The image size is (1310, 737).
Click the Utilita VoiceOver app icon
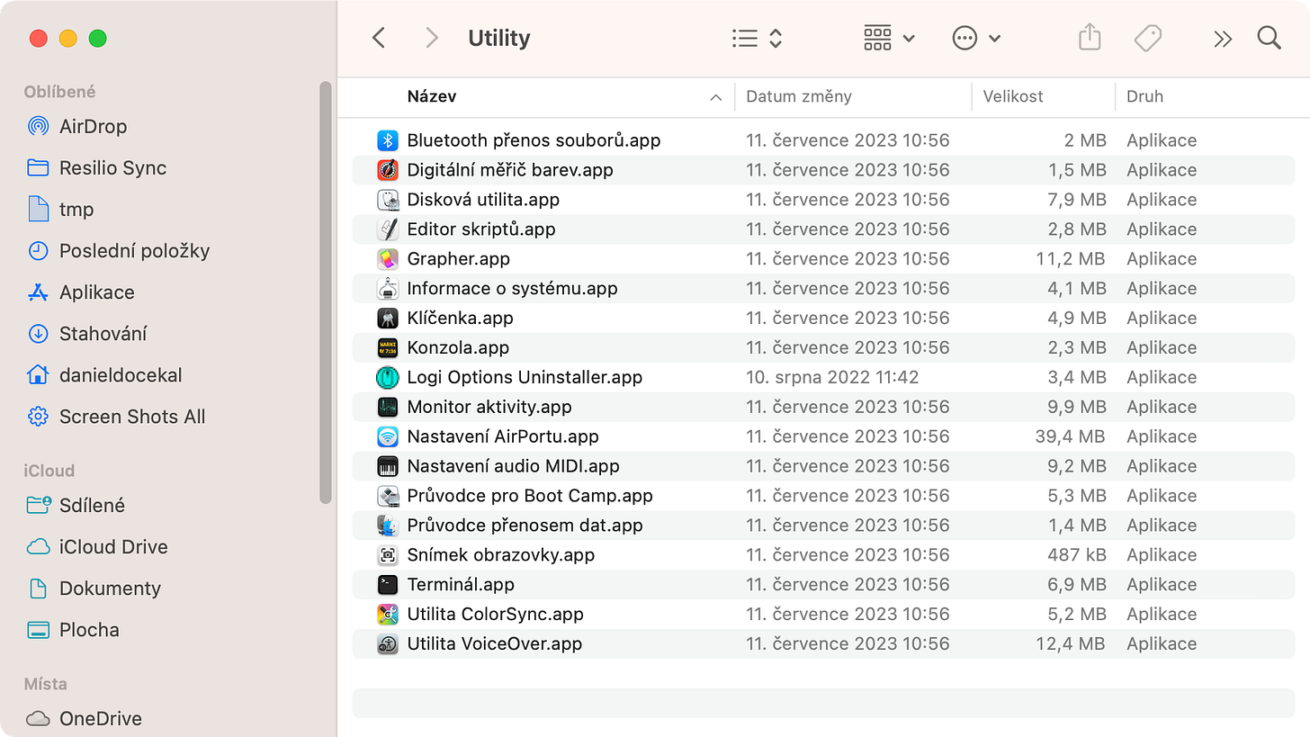click(388, 645)
